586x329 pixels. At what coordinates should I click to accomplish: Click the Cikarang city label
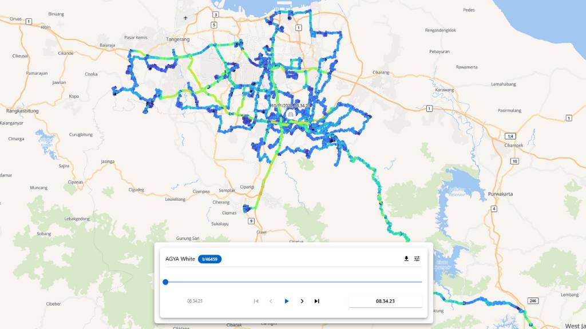[381, 73]
